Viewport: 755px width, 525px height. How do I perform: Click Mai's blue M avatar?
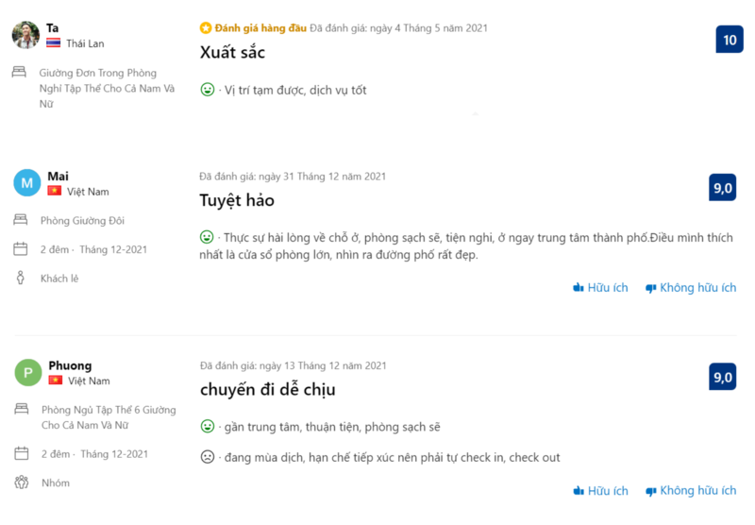(26, 183)
